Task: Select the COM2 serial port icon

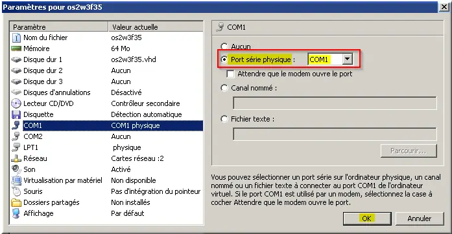Action: (16, 136)
